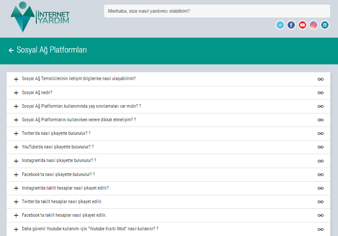Expand 'Instagram'da taklit hesaplar' plus icon

16,188
